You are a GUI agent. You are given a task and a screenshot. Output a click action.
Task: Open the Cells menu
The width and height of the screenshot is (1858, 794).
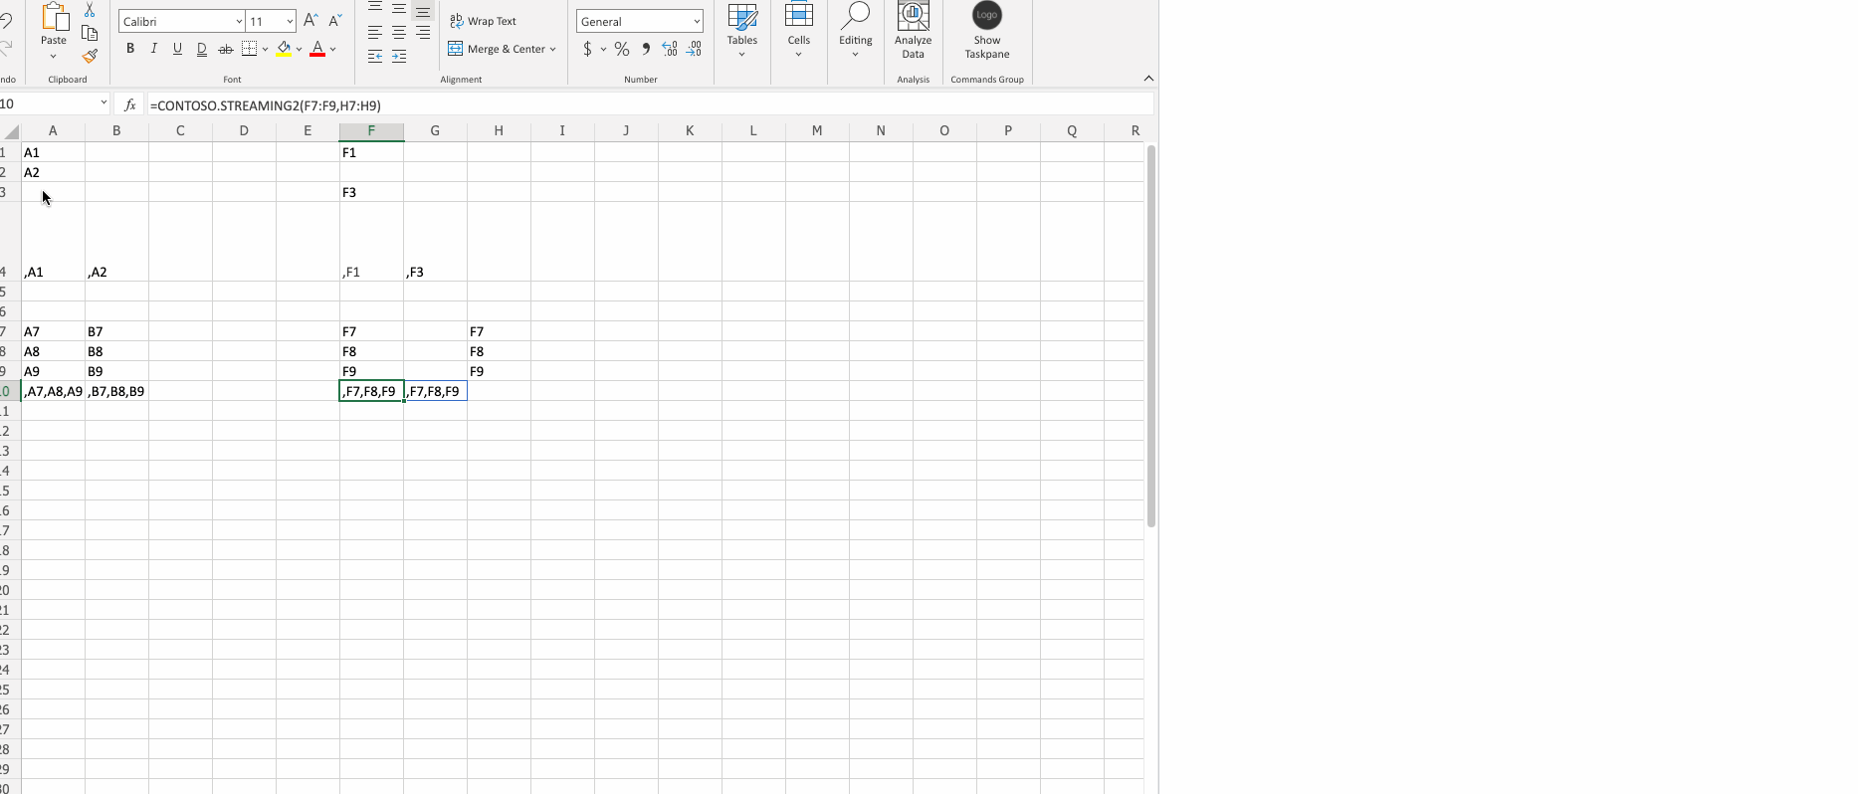point(799,30)
